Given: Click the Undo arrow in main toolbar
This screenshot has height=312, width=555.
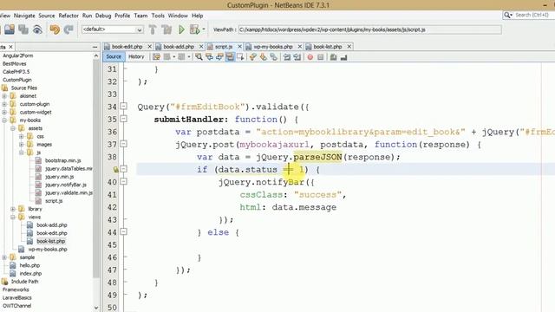Looking at the screenshot, I should click(55, 29).
